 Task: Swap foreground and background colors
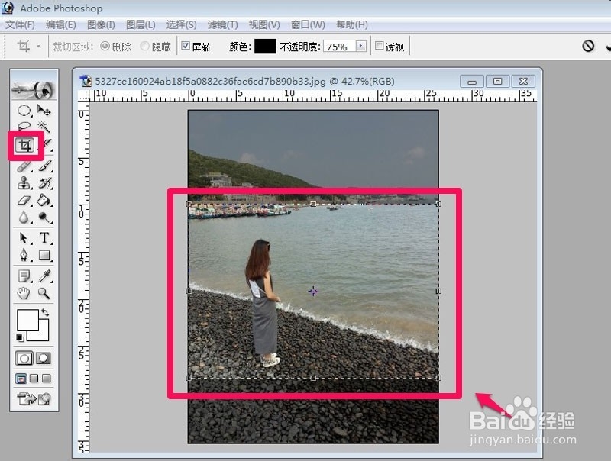click(45, 312)
